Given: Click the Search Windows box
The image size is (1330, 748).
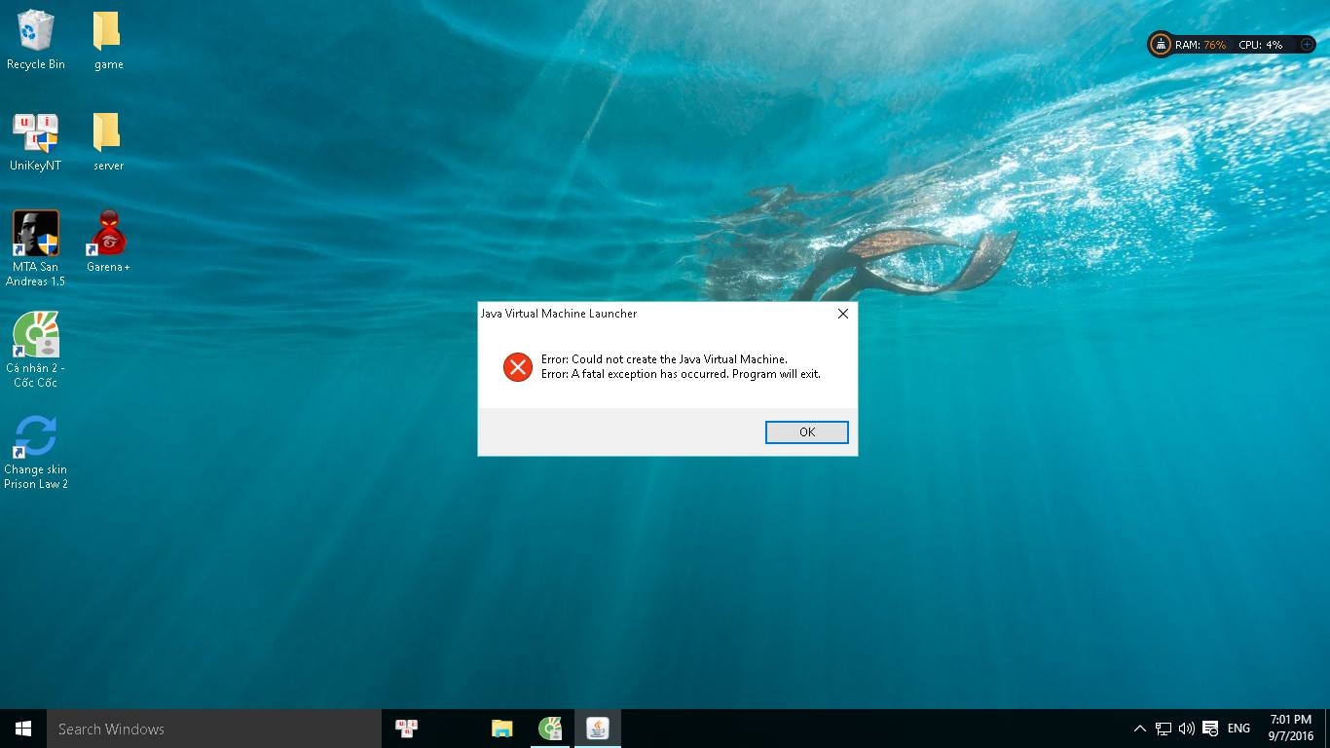Looking at the screenshot, I should click(x=214, y=729).
